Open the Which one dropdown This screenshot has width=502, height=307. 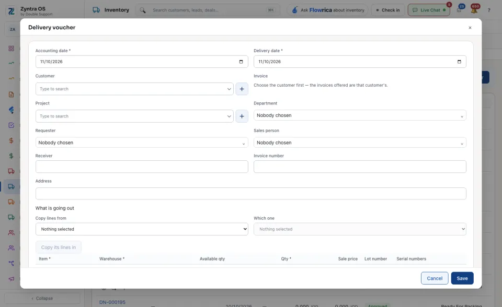[360, 229]
